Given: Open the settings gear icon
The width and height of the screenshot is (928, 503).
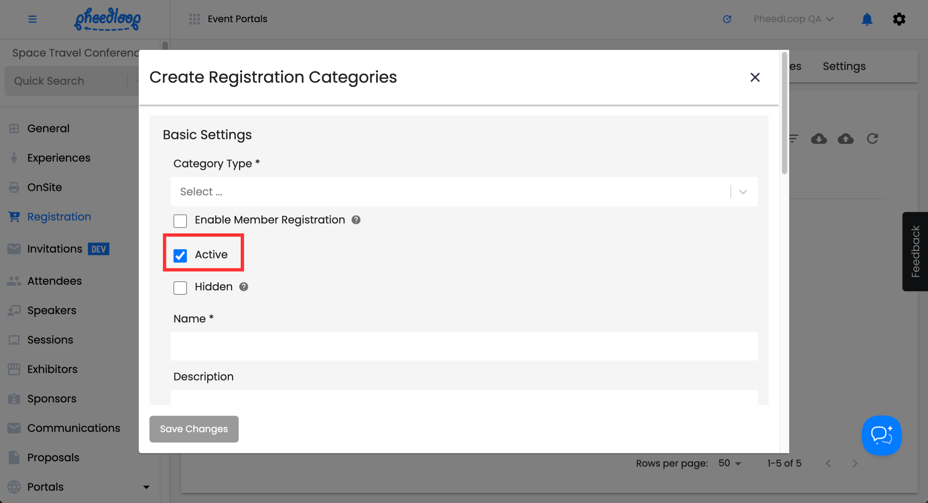Looking at the screenshot, I should pos(899,19).
